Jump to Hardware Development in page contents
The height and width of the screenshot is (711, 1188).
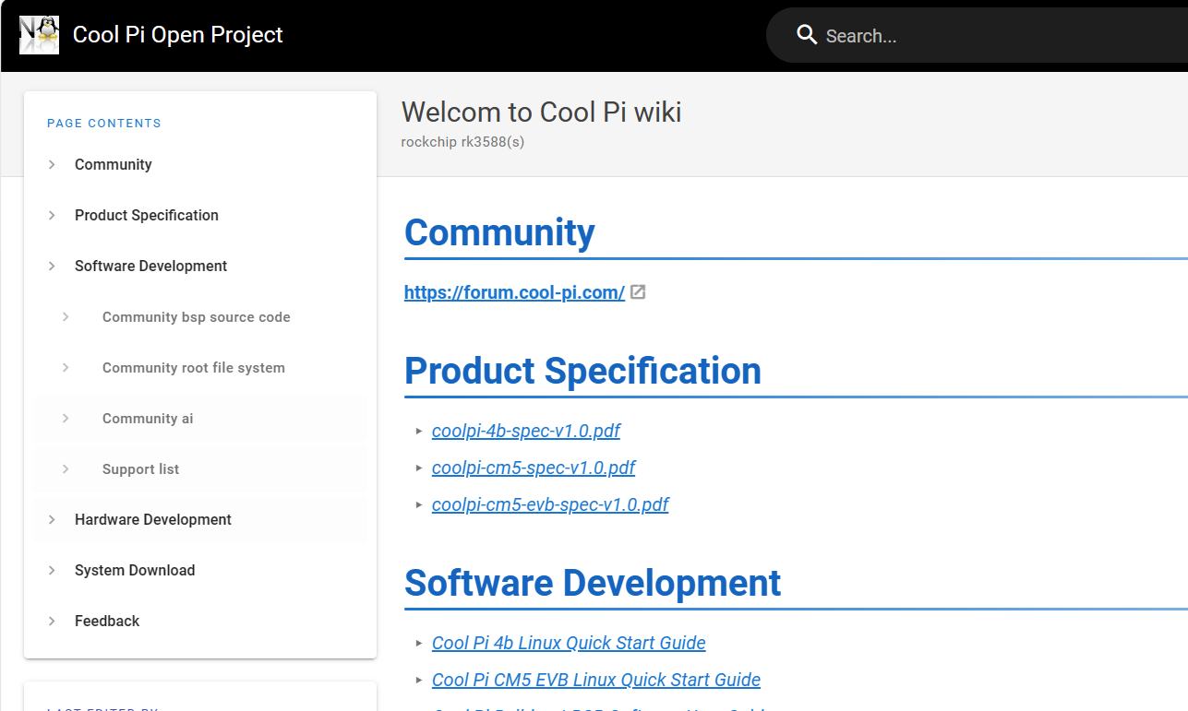[x=153, y=519]
